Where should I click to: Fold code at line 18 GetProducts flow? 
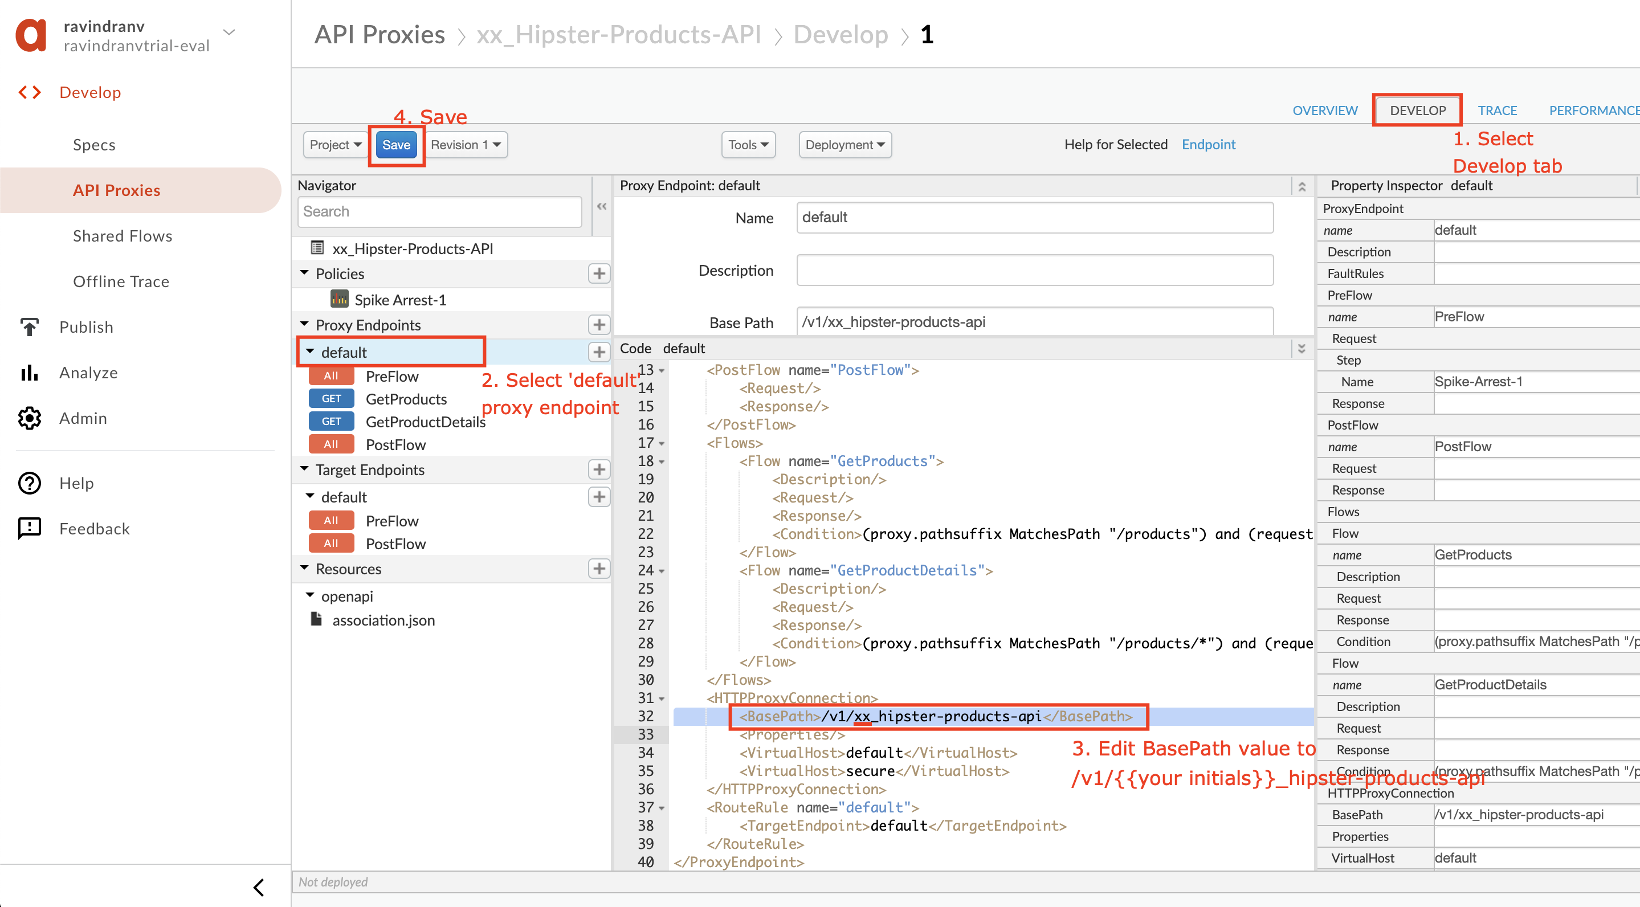pyautogui.click(x=662, y=461)
